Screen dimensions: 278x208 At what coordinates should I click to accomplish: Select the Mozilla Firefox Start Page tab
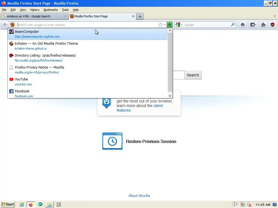(x=102, y=16)
